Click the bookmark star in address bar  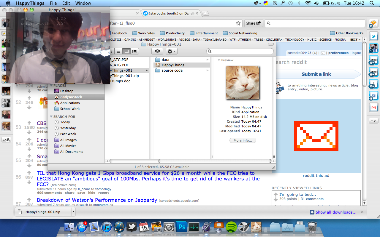[x=238, y=23]
